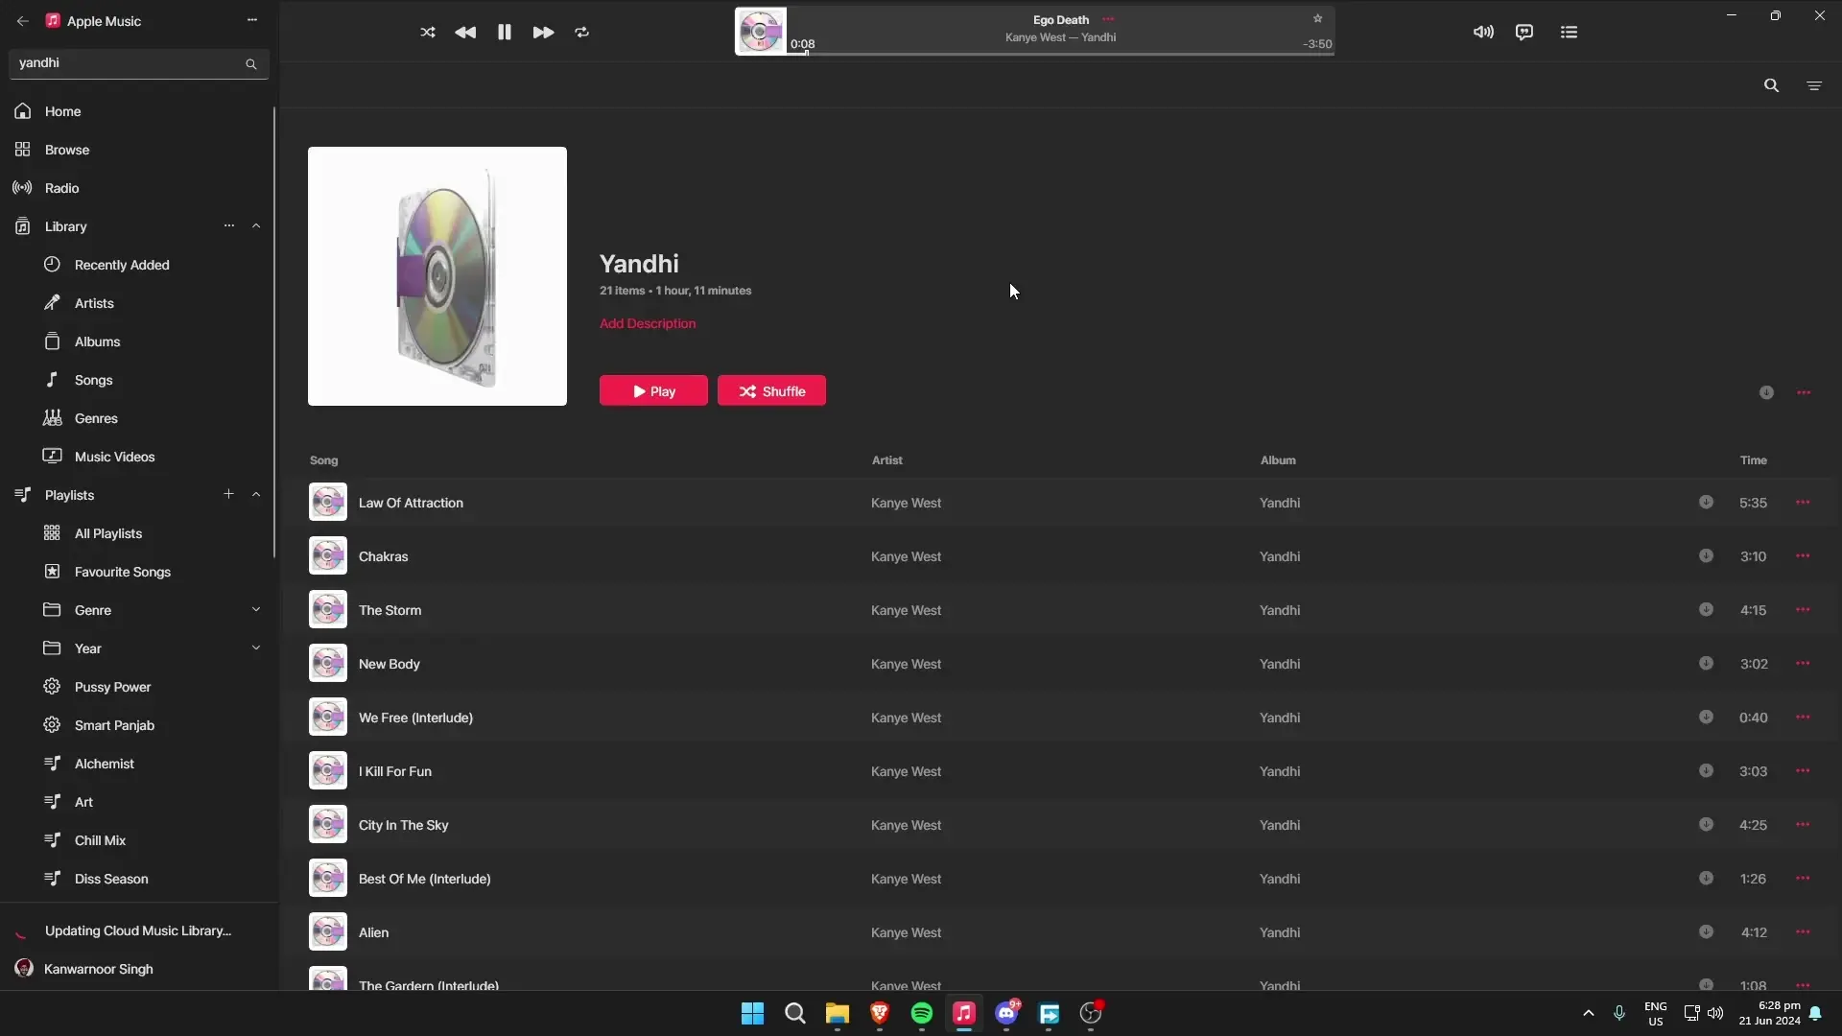Open more options for Best Of Me (Interlude)
Viewport: 1842px width, 1036px height.
point(1803,878)
